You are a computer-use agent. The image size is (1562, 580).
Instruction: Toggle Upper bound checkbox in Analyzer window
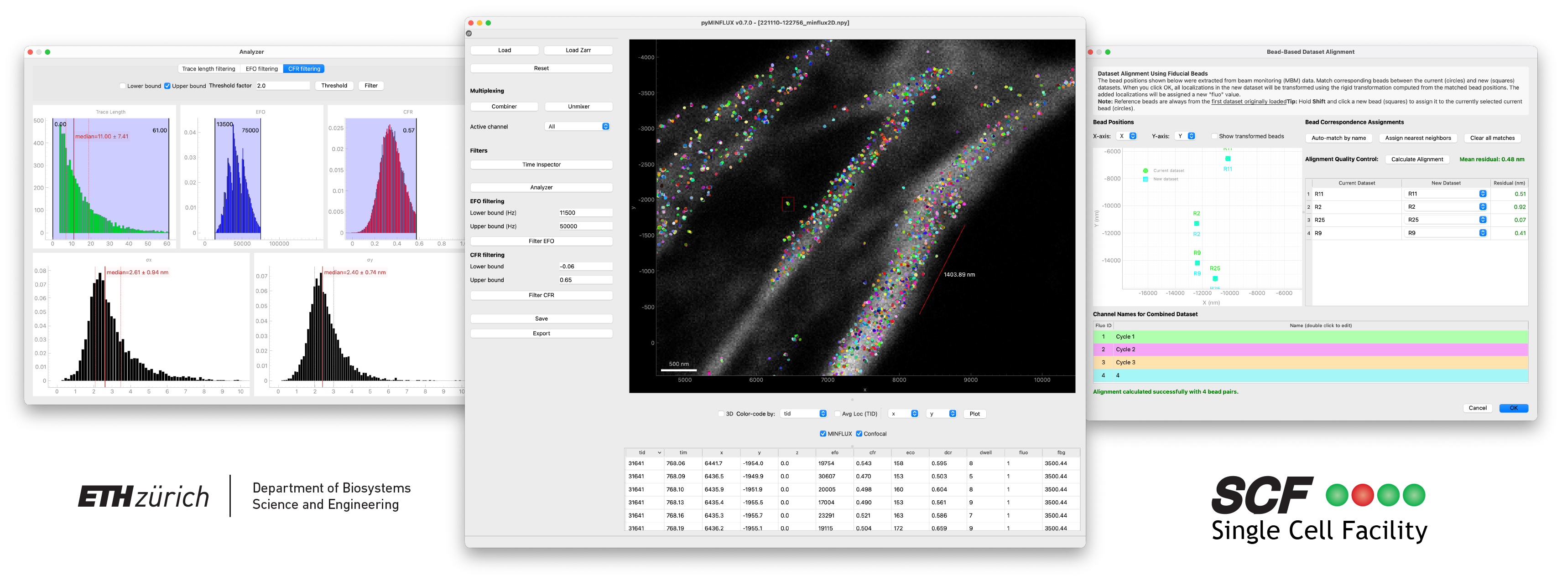[x=167, y=86]
